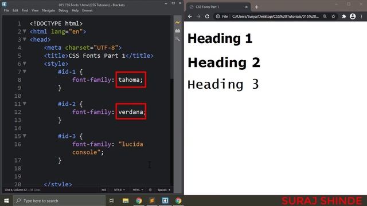Click line number 4 in gutter
367x206 pixels.
pos(19,47)
